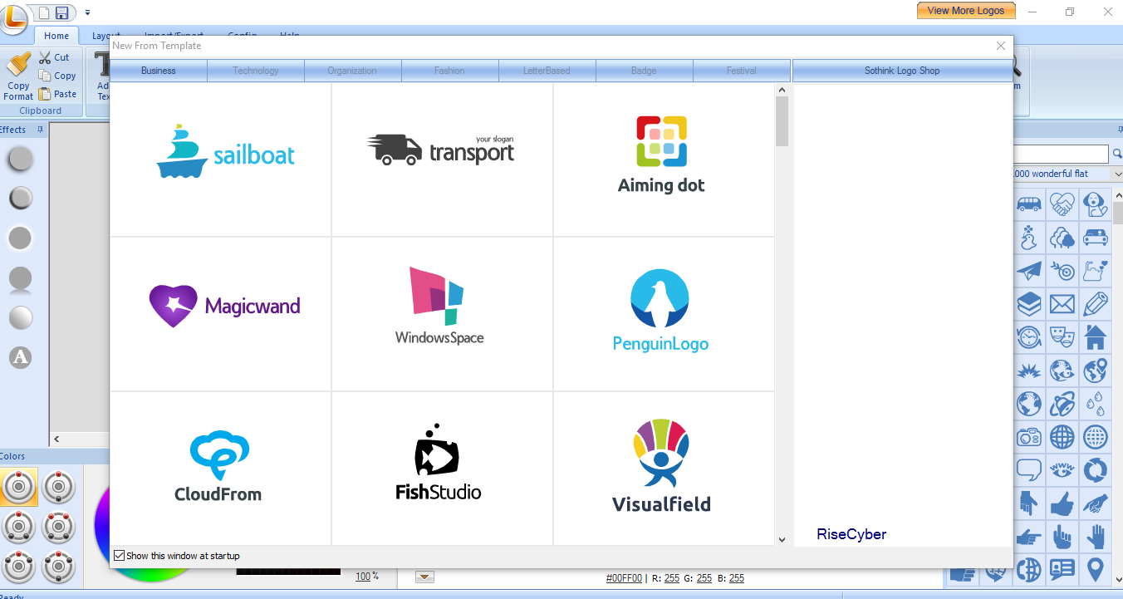Select the eye with lashes icon

click(x=1062, y=469)
